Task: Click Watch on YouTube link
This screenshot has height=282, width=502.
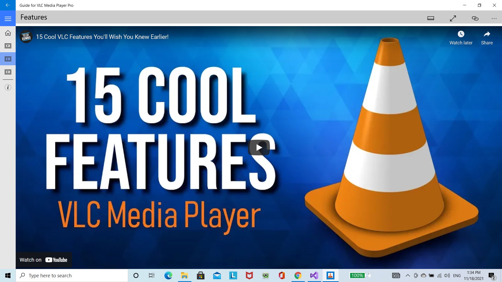Action: (44, 260)
